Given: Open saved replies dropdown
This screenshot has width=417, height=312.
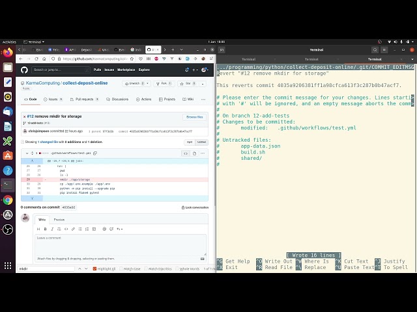Looking at the screenshot, I should pyautogui.click(x=120, y=229).
